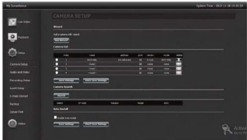Click Don't Save Settings under Auto Install

tap(96, 124)
